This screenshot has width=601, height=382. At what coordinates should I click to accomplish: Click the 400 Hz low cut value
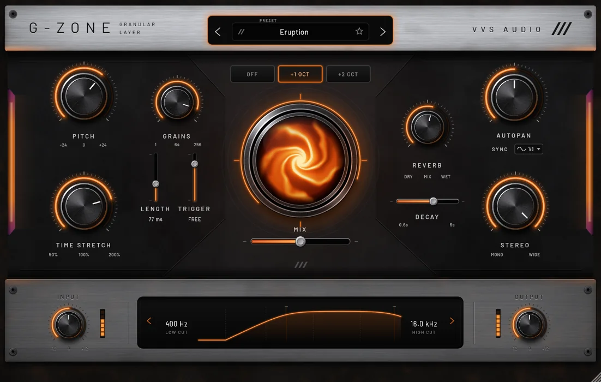pos(176,324)
